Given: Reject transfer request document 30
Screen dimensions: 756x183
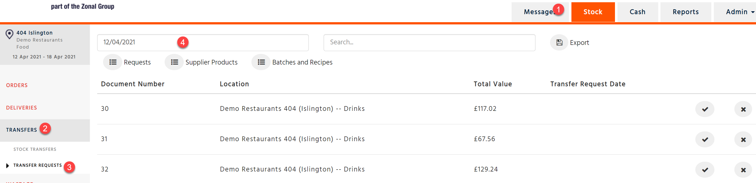Looking at the screenshot, I should click(743, 109).
